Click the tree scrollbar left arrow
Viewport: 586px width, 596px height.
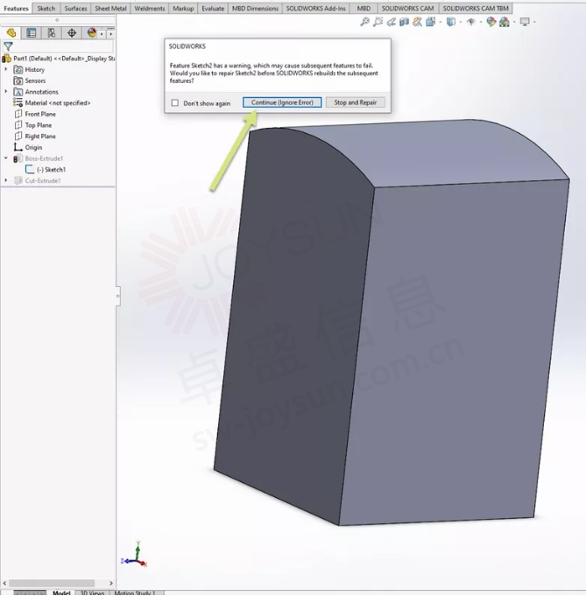click(x=4, y=583)
